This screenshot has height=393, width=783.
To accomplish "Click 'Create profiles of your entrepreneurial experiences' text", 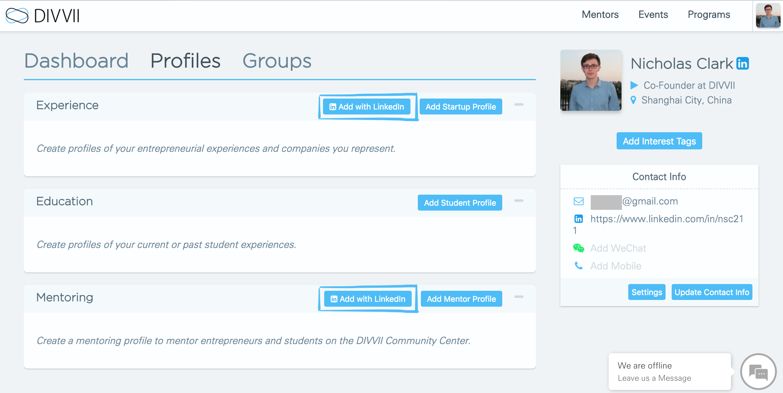I will (x=216, y=148).
